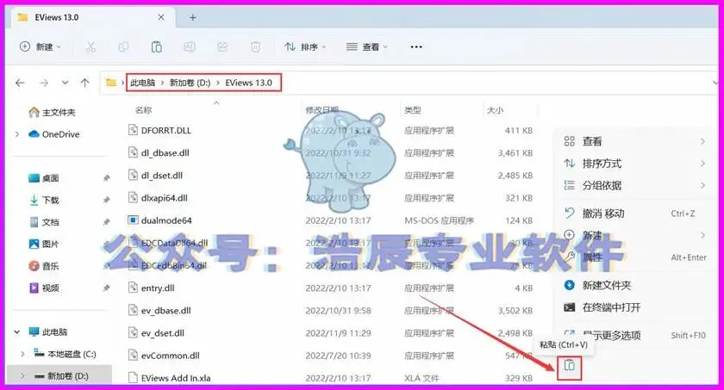Click the Paste clipboard icon in top toolbar
The image size is (724, 390).
click(x=157, y=46)
